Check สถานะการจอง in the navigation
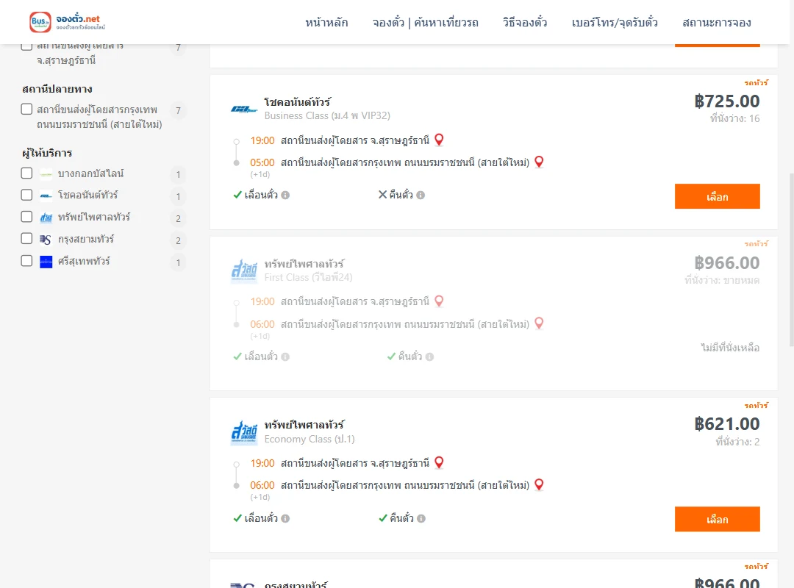Screen dimensions: 794x588 click(717, 22)
